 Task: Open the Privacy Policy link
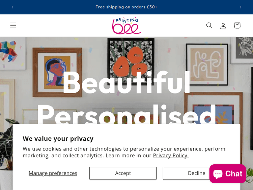coord(171,156)
